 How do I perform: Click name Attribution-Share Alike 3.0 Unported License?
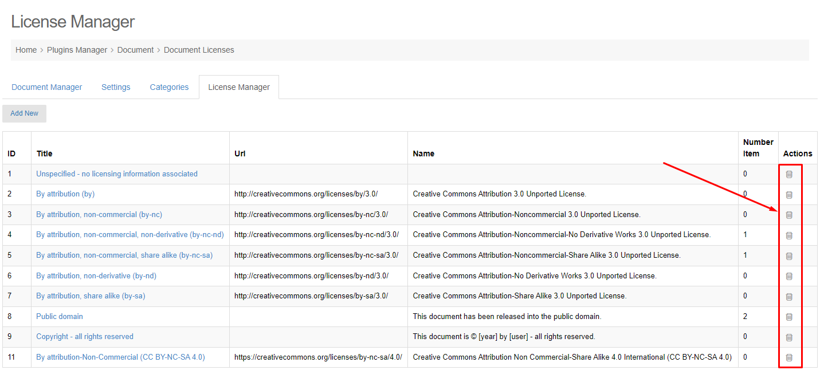[x=520, y=296]
